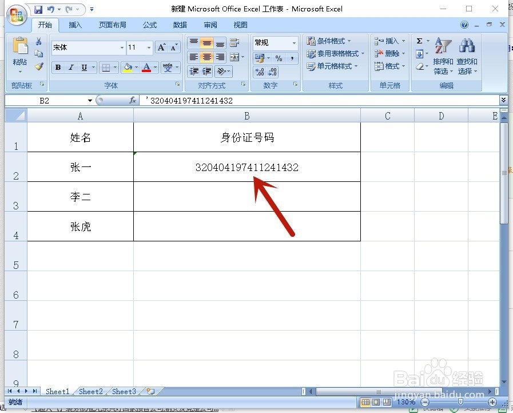Open the 条件格式 conditional formatting icon

pyautogui.click(x=327, y=41)
